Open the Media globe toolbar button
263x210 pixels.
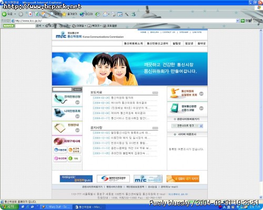[x=86, y=14]
